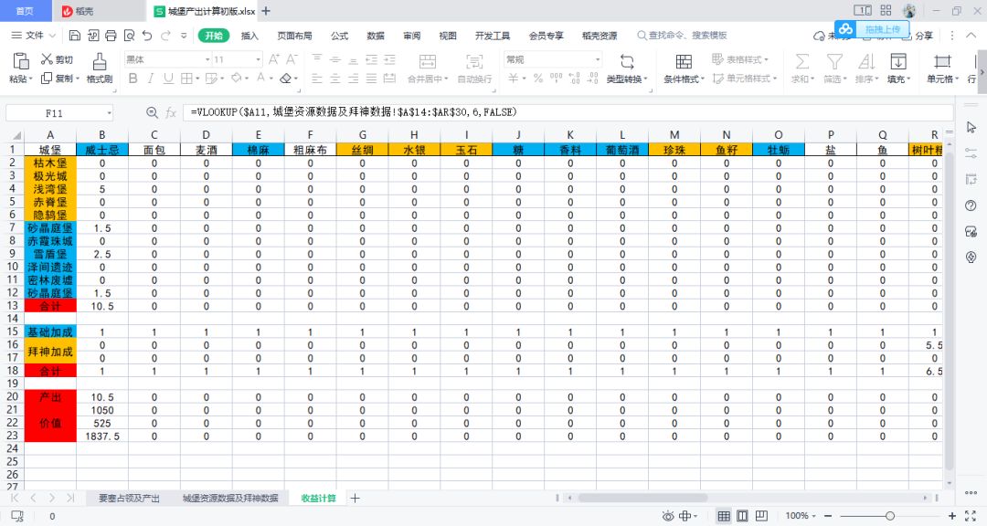Expand the number format 常规 dropdown

[x=598, y=59]
